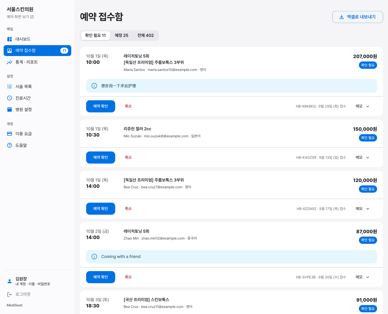The width and height of the screenshot is (388, 314).
Task: Confirm Zhao Min's booking
Action: (x=101, y=277)
